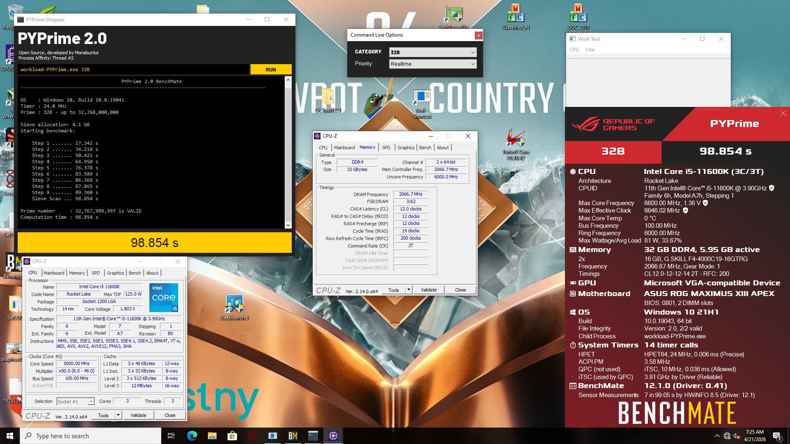Viewport: 790px width, 444px height.
Task: Launch TurboV Core V1.10.12 shortcut
Action: coord(516,144)
